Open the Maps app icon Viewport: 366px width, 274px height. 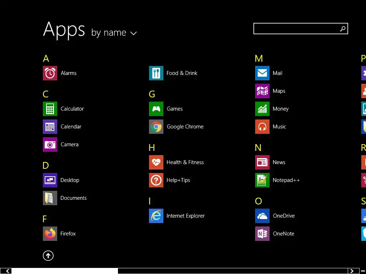262,91
